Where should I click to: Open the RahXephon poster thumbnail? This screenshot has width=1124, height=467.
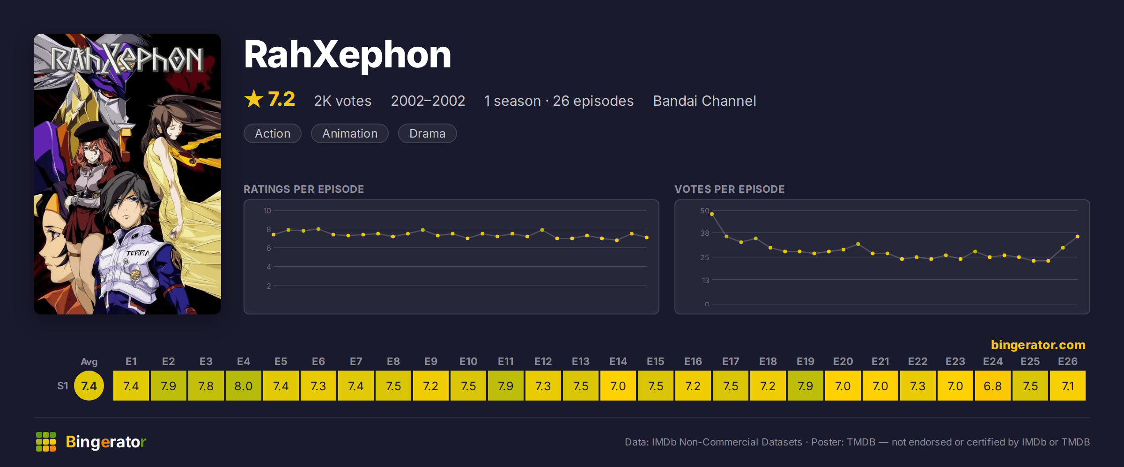pyautogui.click(x=127, y=174)
